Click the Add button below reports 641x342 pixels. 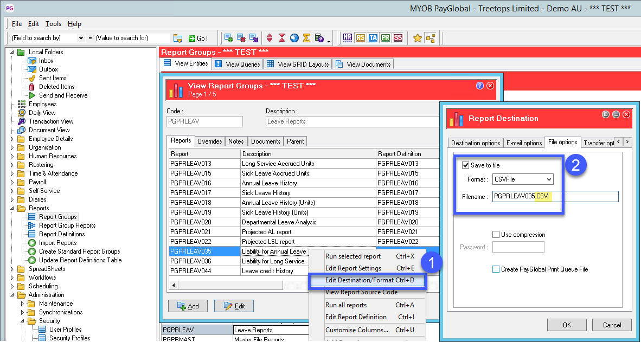tap(188, 306)
